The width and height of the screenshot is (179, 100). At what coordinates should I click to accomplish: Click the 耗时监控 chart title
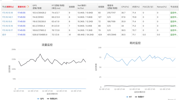pyautogui.click(x=135, y=43)
